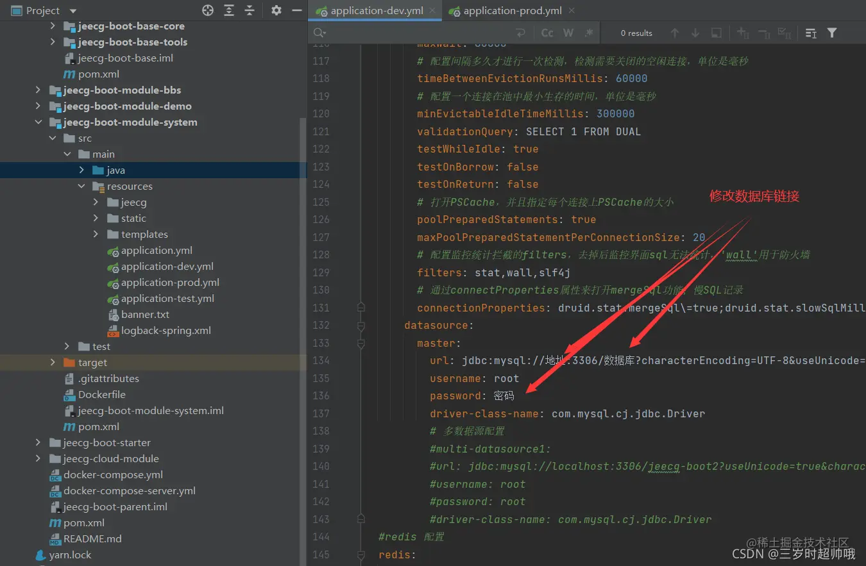The height and width of the screenshot is (566, 866).
Task: Close the application-prod.yml tab
Action: coord(571,10)
